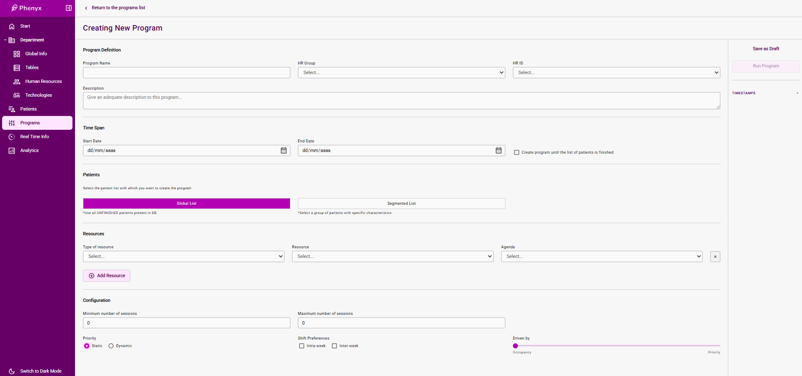Check the Intra-week shift preference

point(302,346)
